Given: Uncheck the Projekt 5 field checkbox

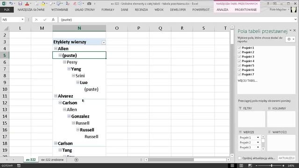Looking at the screenshot, I should [x=240, y=65].
